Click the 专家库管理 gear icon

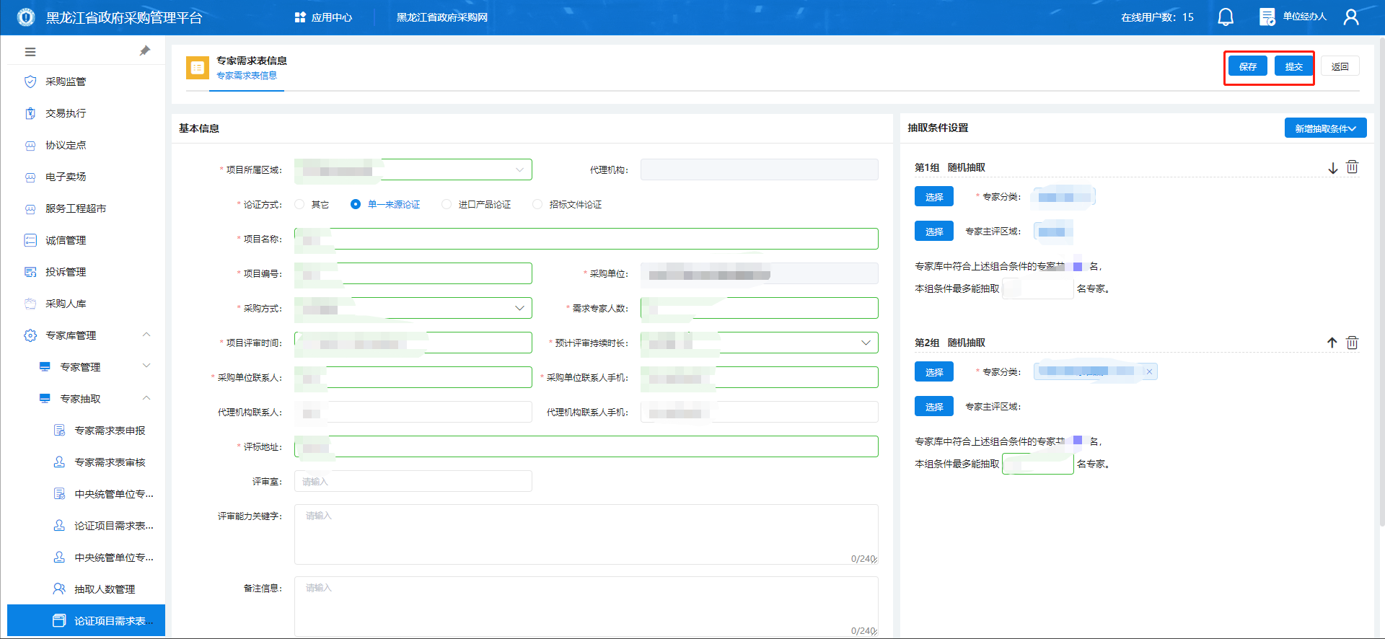30,335
